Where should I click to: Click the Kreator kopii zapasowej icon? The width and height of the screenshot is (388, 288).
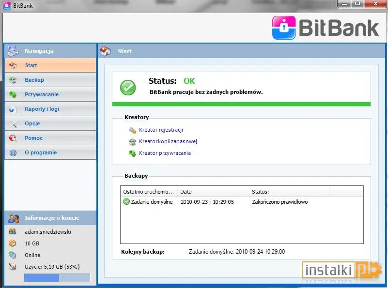132,142
